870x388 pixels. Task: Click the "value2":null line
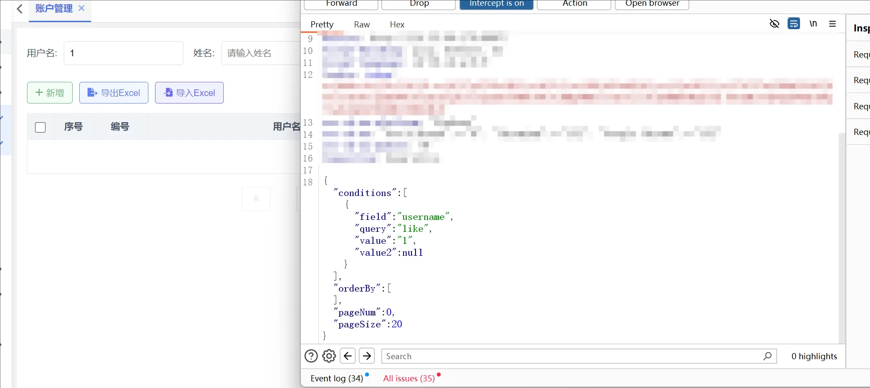[389, 253]
